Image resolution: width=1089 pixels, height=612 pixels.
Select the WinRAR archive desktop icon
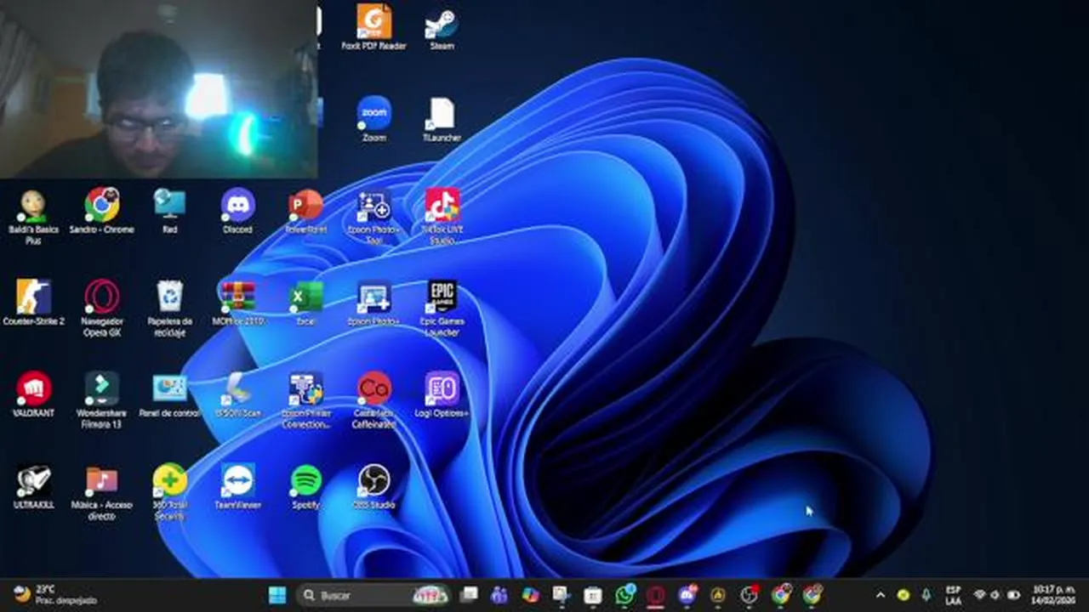point(237,303)
